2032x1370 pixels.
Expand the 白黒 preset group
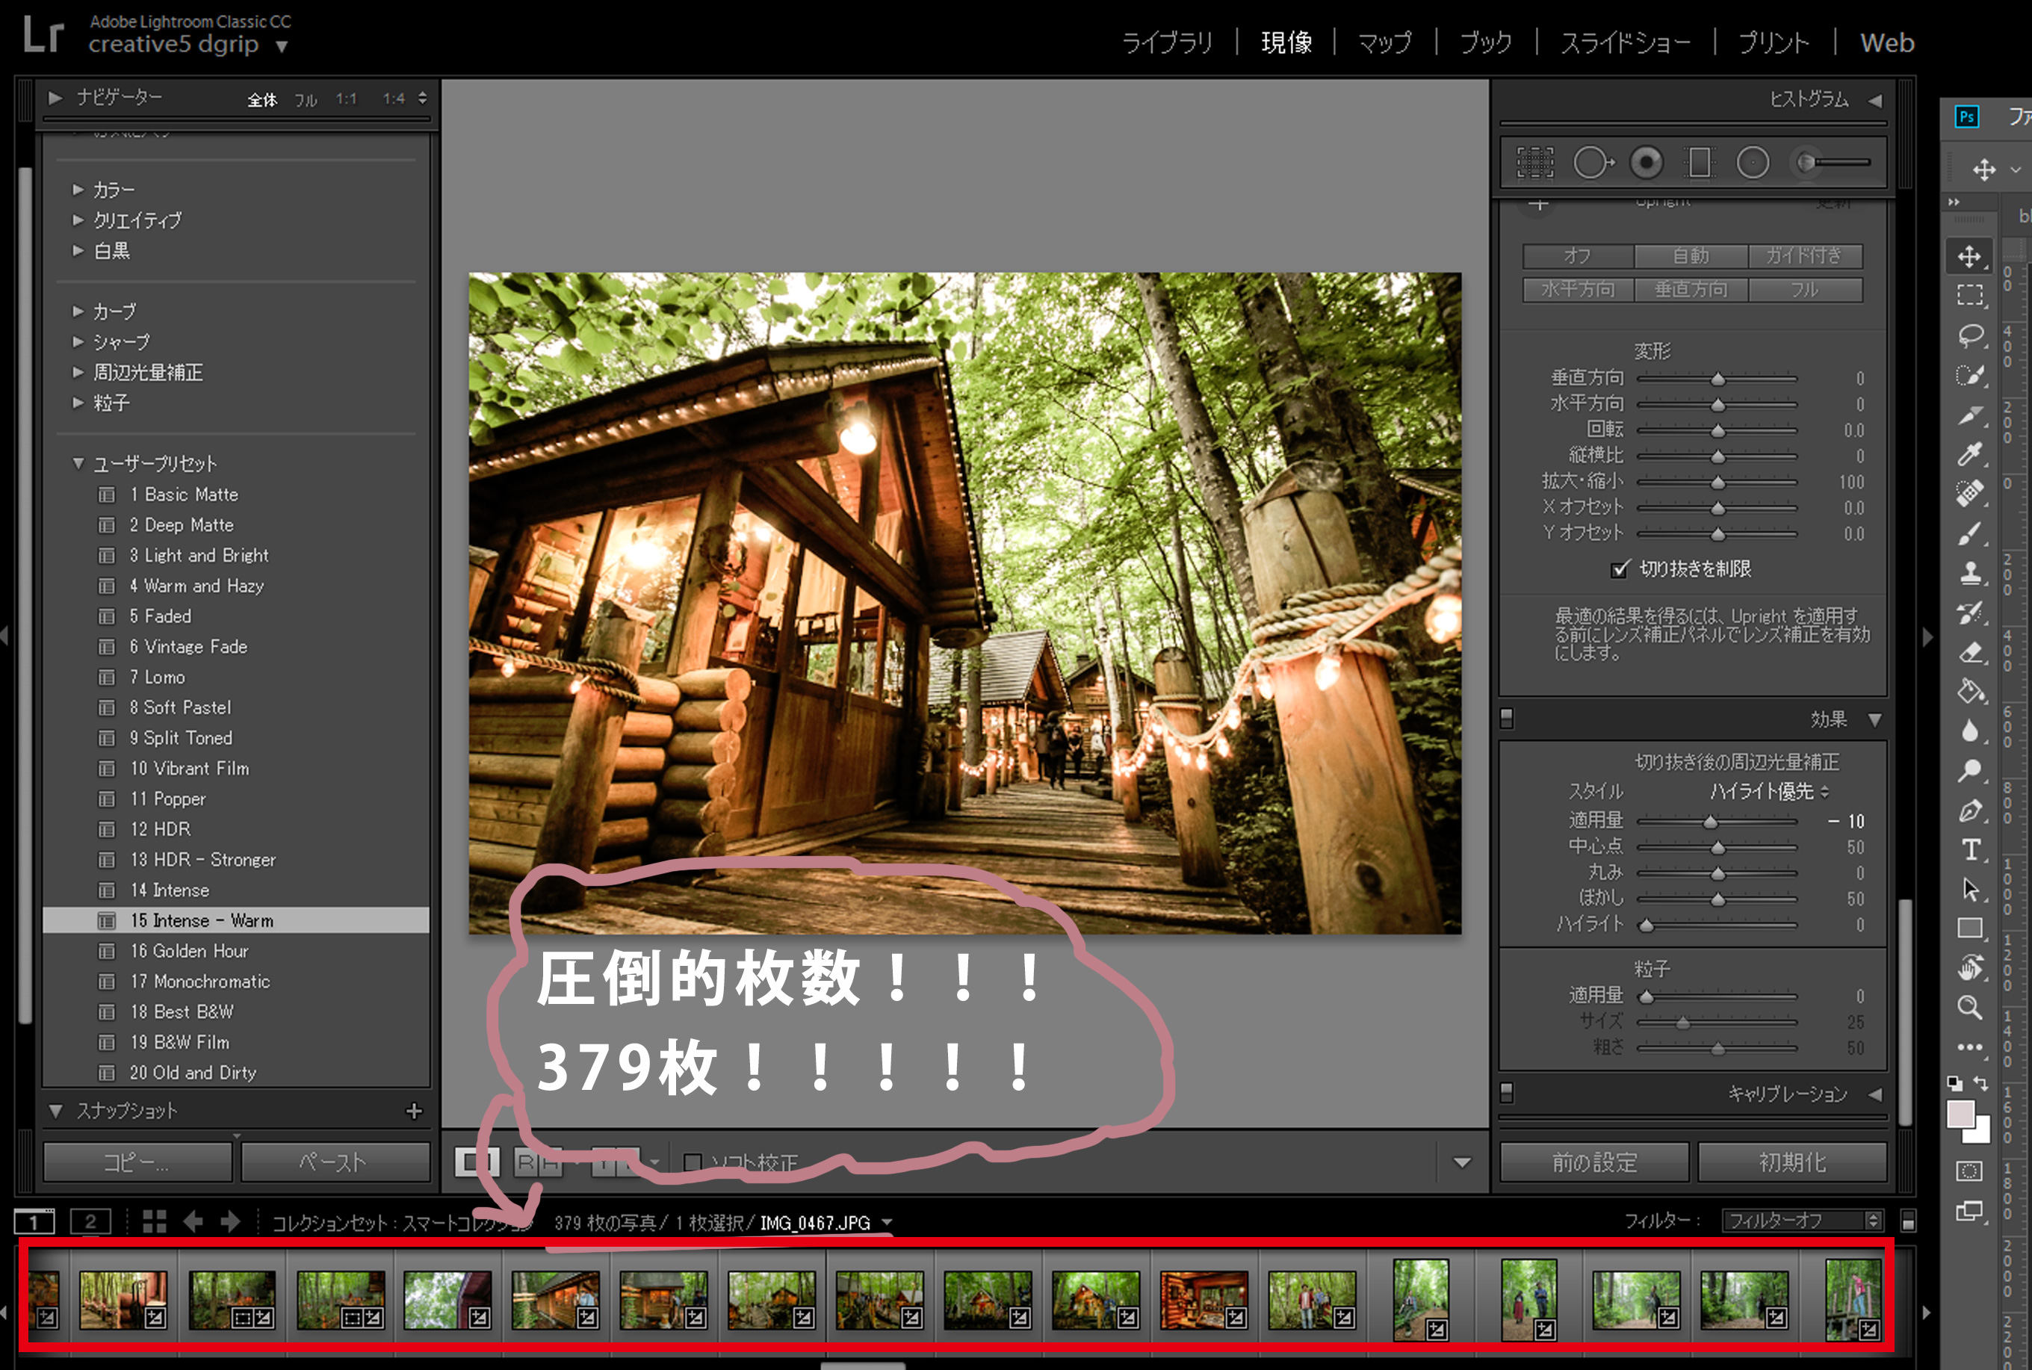78,251
